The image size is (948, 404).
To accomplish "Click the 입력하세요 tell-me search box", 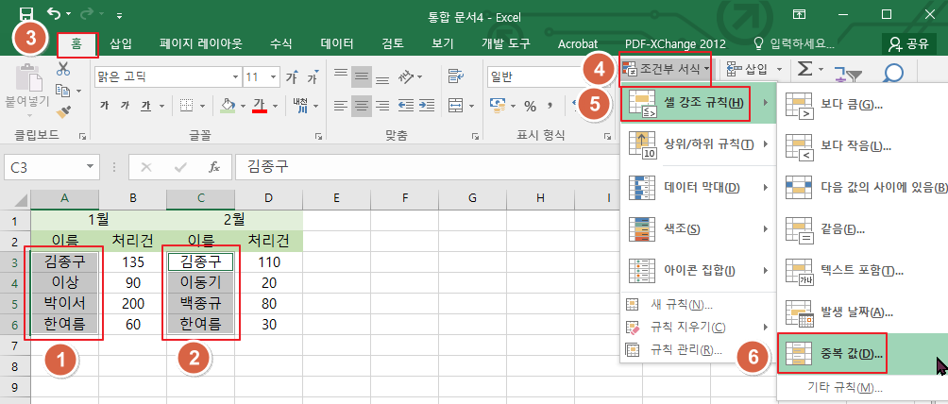I will pos(793,44).
